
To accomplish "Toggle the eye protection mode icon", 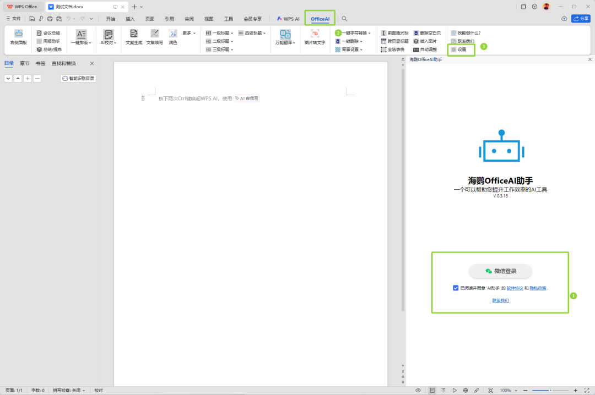I will [x=418, y=391].
